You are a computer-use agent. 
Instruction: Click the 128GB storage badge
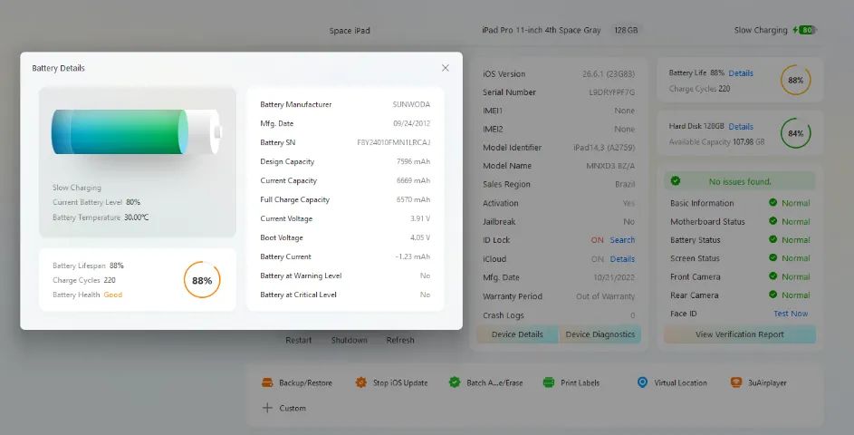coord(626,30)
